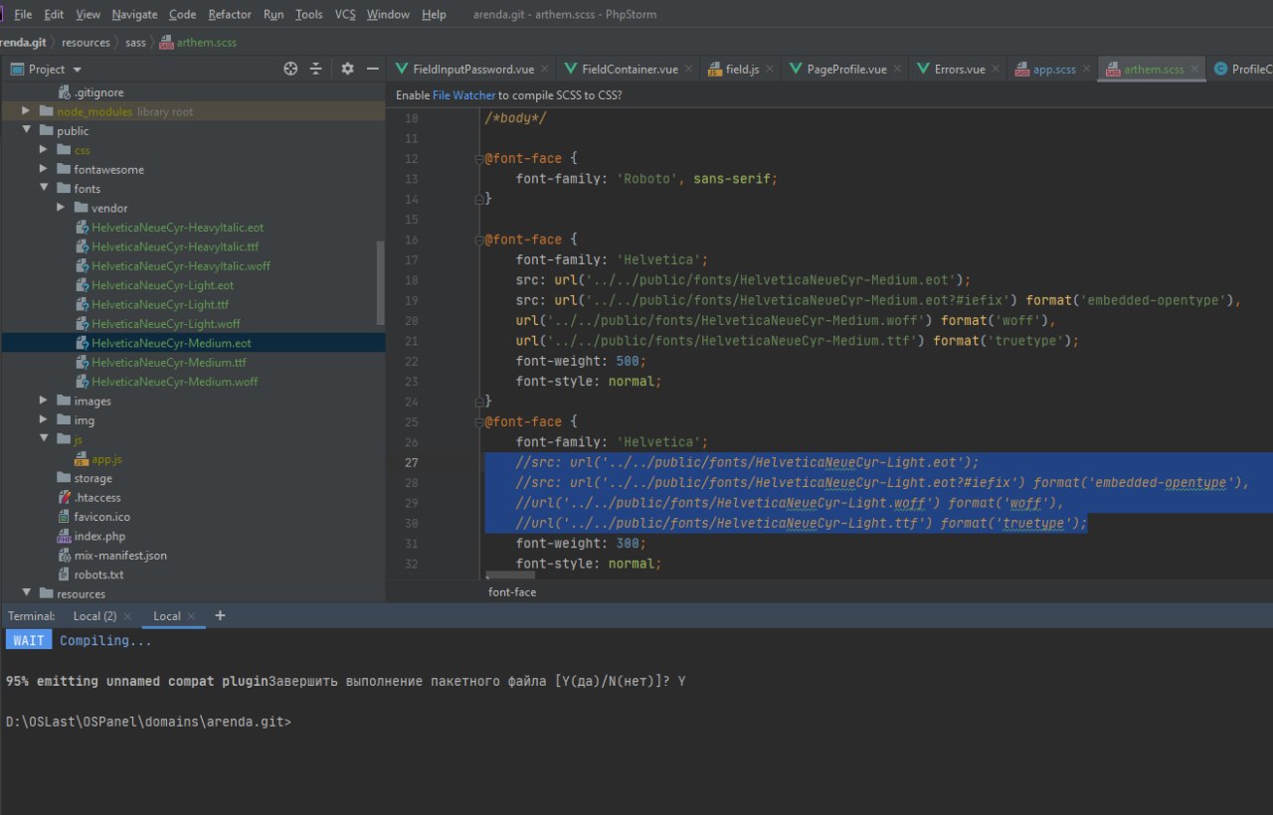1273x815 pixels.
Task: Expand the node_modules folder
Action: [27, 111]
